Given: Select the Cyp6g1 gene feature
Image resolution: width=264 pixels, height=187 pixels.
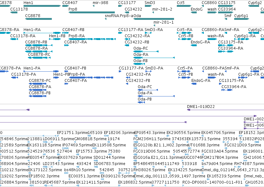Looking at the screenshot, I should coord(242,19).
